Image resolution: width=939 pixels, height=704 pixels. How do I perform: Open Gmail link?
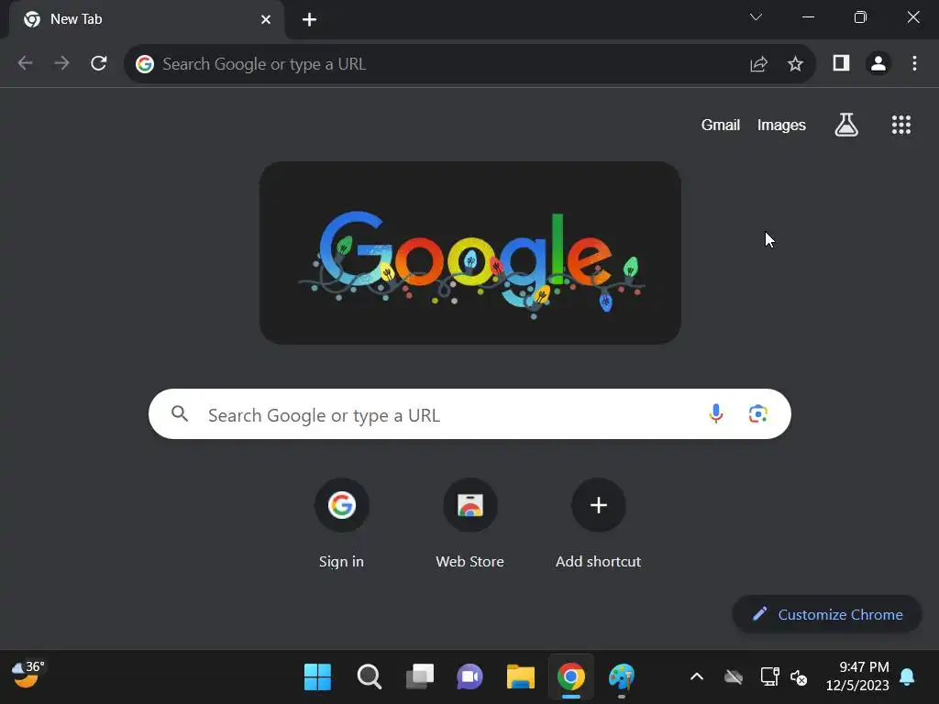tap(721, 125)
